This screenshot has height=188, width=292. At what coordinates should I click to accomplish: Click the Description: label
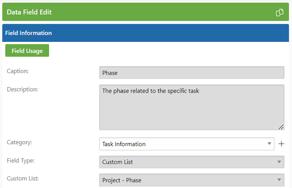pyautogui.click(x=22, y=90)
